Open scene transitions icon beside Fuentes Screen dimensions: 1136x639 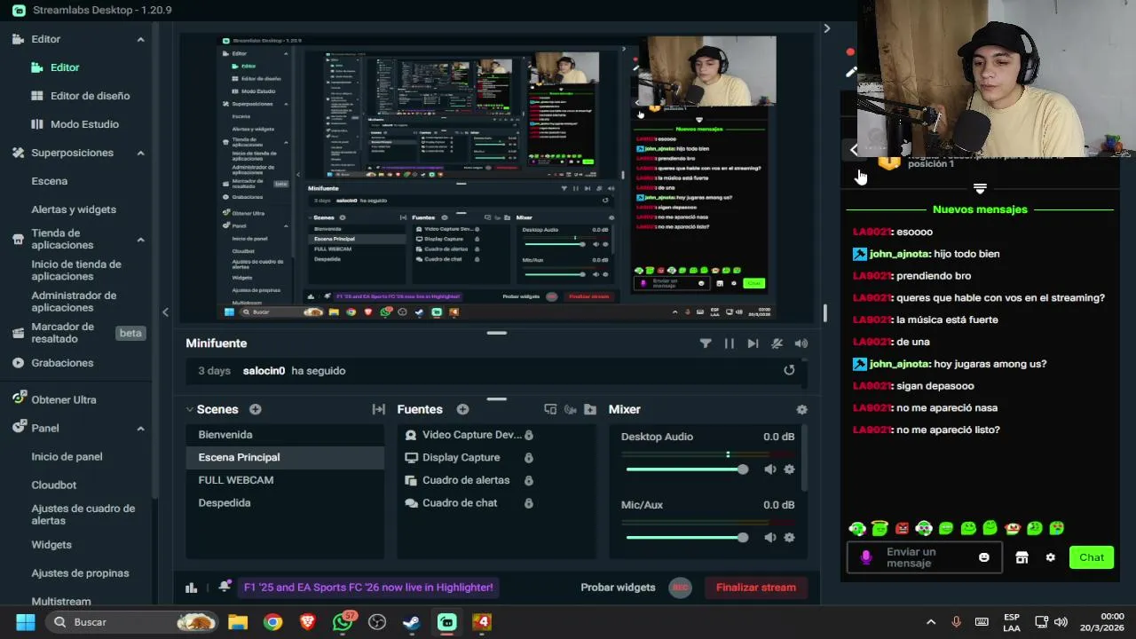tap(379, 409)
